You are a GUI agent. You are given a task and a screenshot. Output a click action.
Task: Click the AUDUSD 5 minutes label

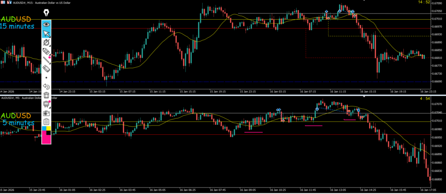tap(17, 119)
